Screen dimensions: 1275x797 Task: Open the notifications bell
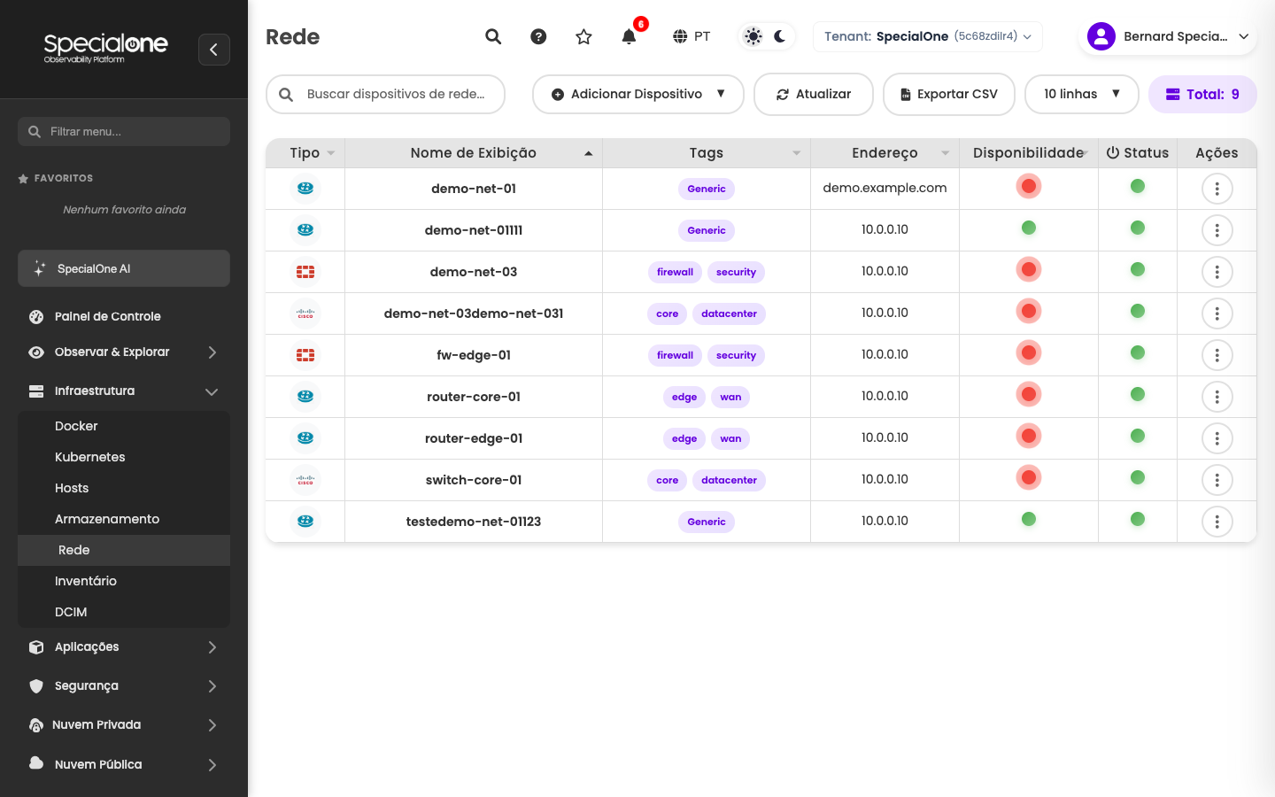point(629,36)
